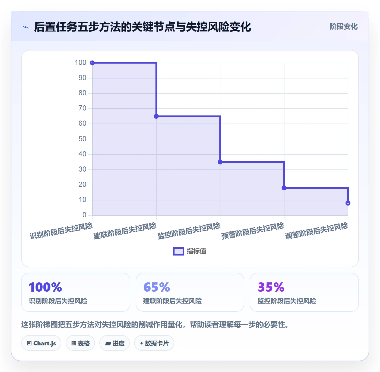Click the square icon in Chart.js chip
The height and width of the screenshot is (372, 380).
29,343
